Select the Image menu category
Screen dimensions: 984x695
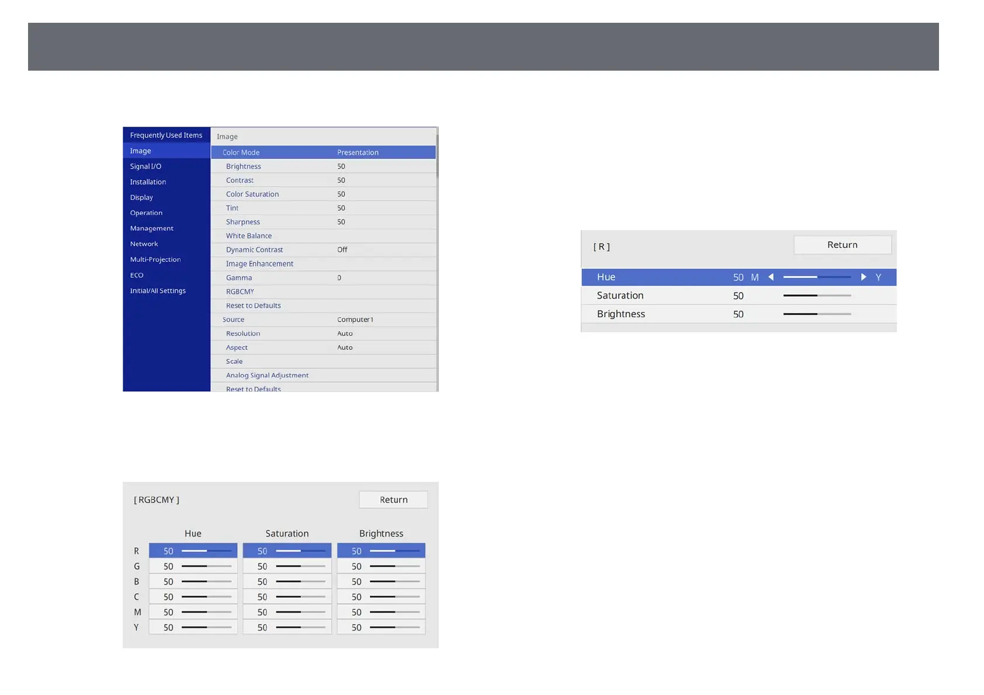(x=167, y=151)
